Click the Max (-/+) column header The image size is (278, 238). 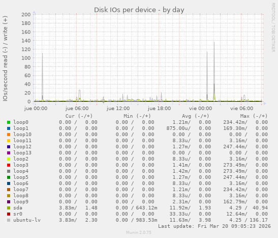254,116
